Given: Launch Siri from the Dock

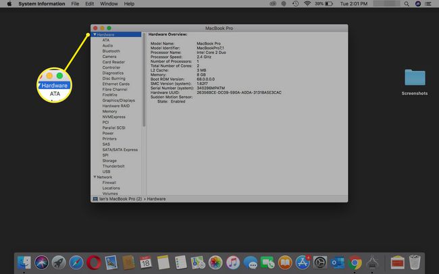Looking at the screenshot, I should 41,263.
